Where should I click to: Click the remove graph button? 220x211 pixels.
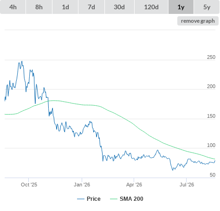point(198,21)
